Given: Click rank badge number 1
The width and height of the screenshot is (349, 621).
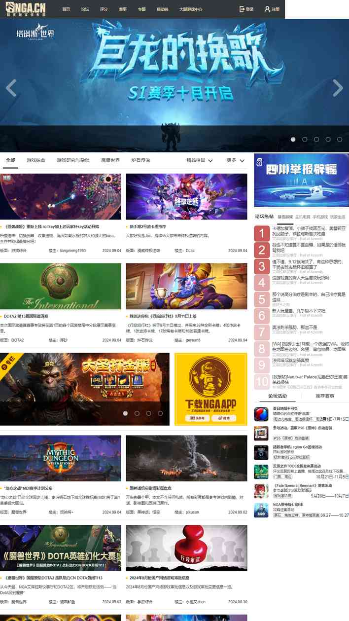Looking at the screenshot, I should pyautogui.click(x=262, y=233).
